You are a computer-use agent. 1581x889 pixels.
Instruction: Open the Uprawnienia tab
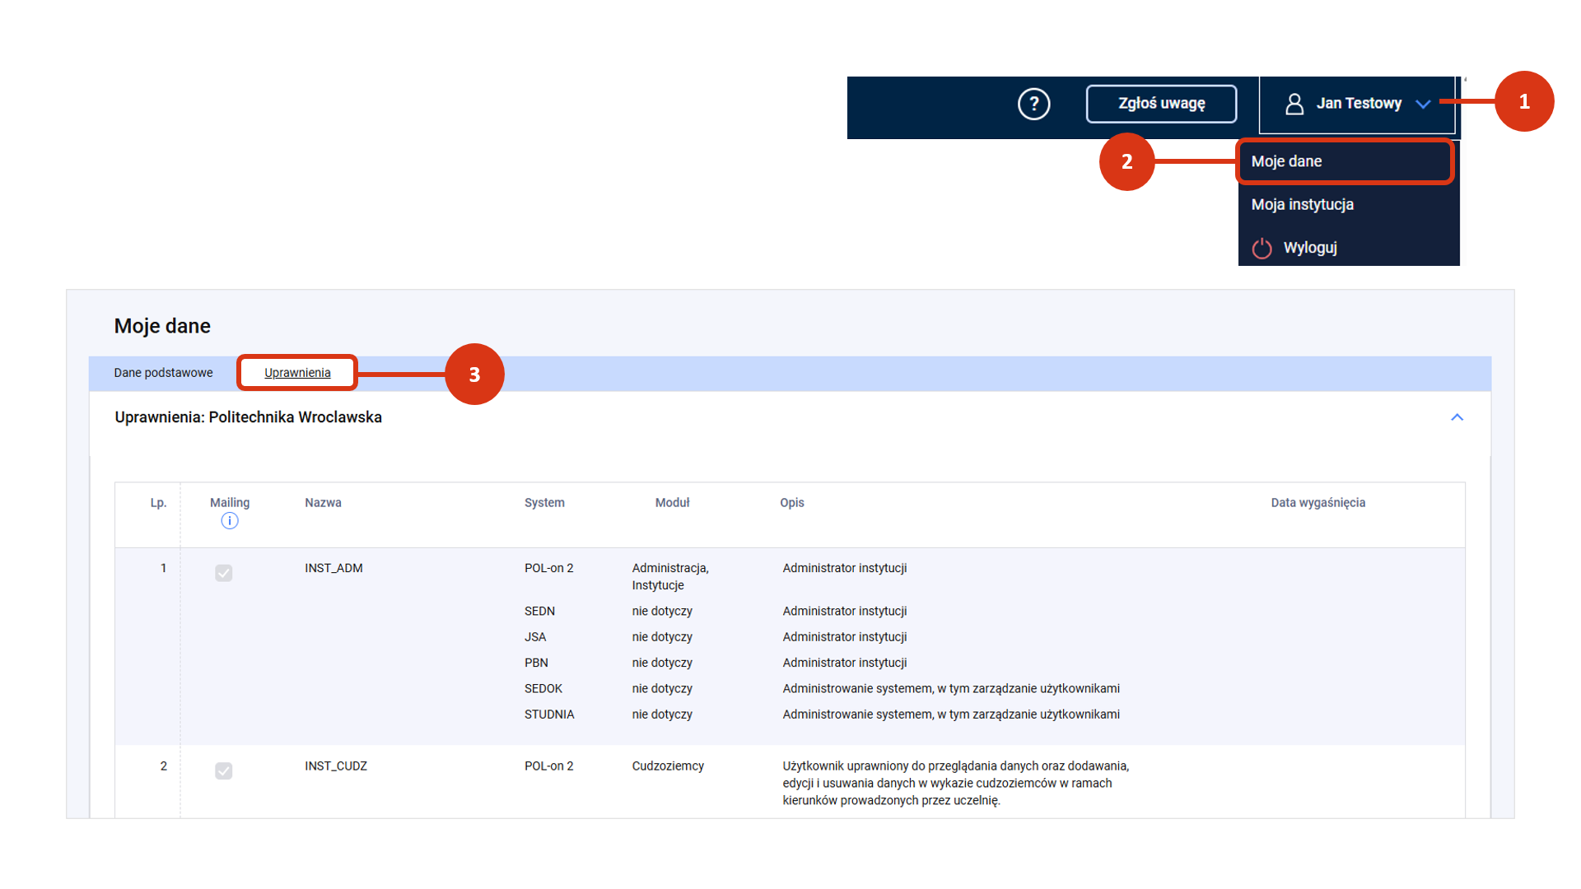pyautogui.click(x=297, y=373)
